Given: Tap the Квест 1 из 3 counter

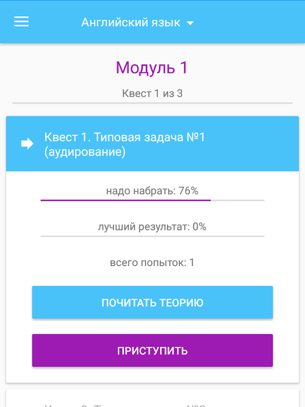Looking at the screenshot, I should [x=153, y=94].
